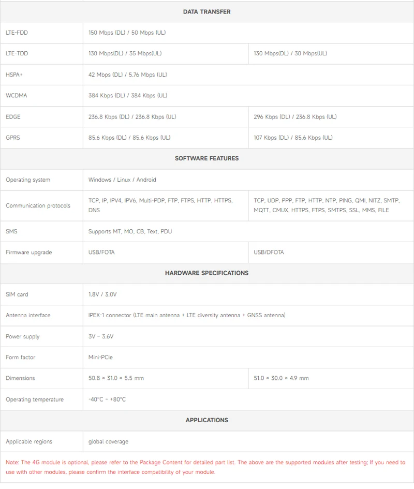The height and width of the screenshot is (489, 414).
Task: Select the Windows / Linux / Android value
Action: (x=122, y=180)
